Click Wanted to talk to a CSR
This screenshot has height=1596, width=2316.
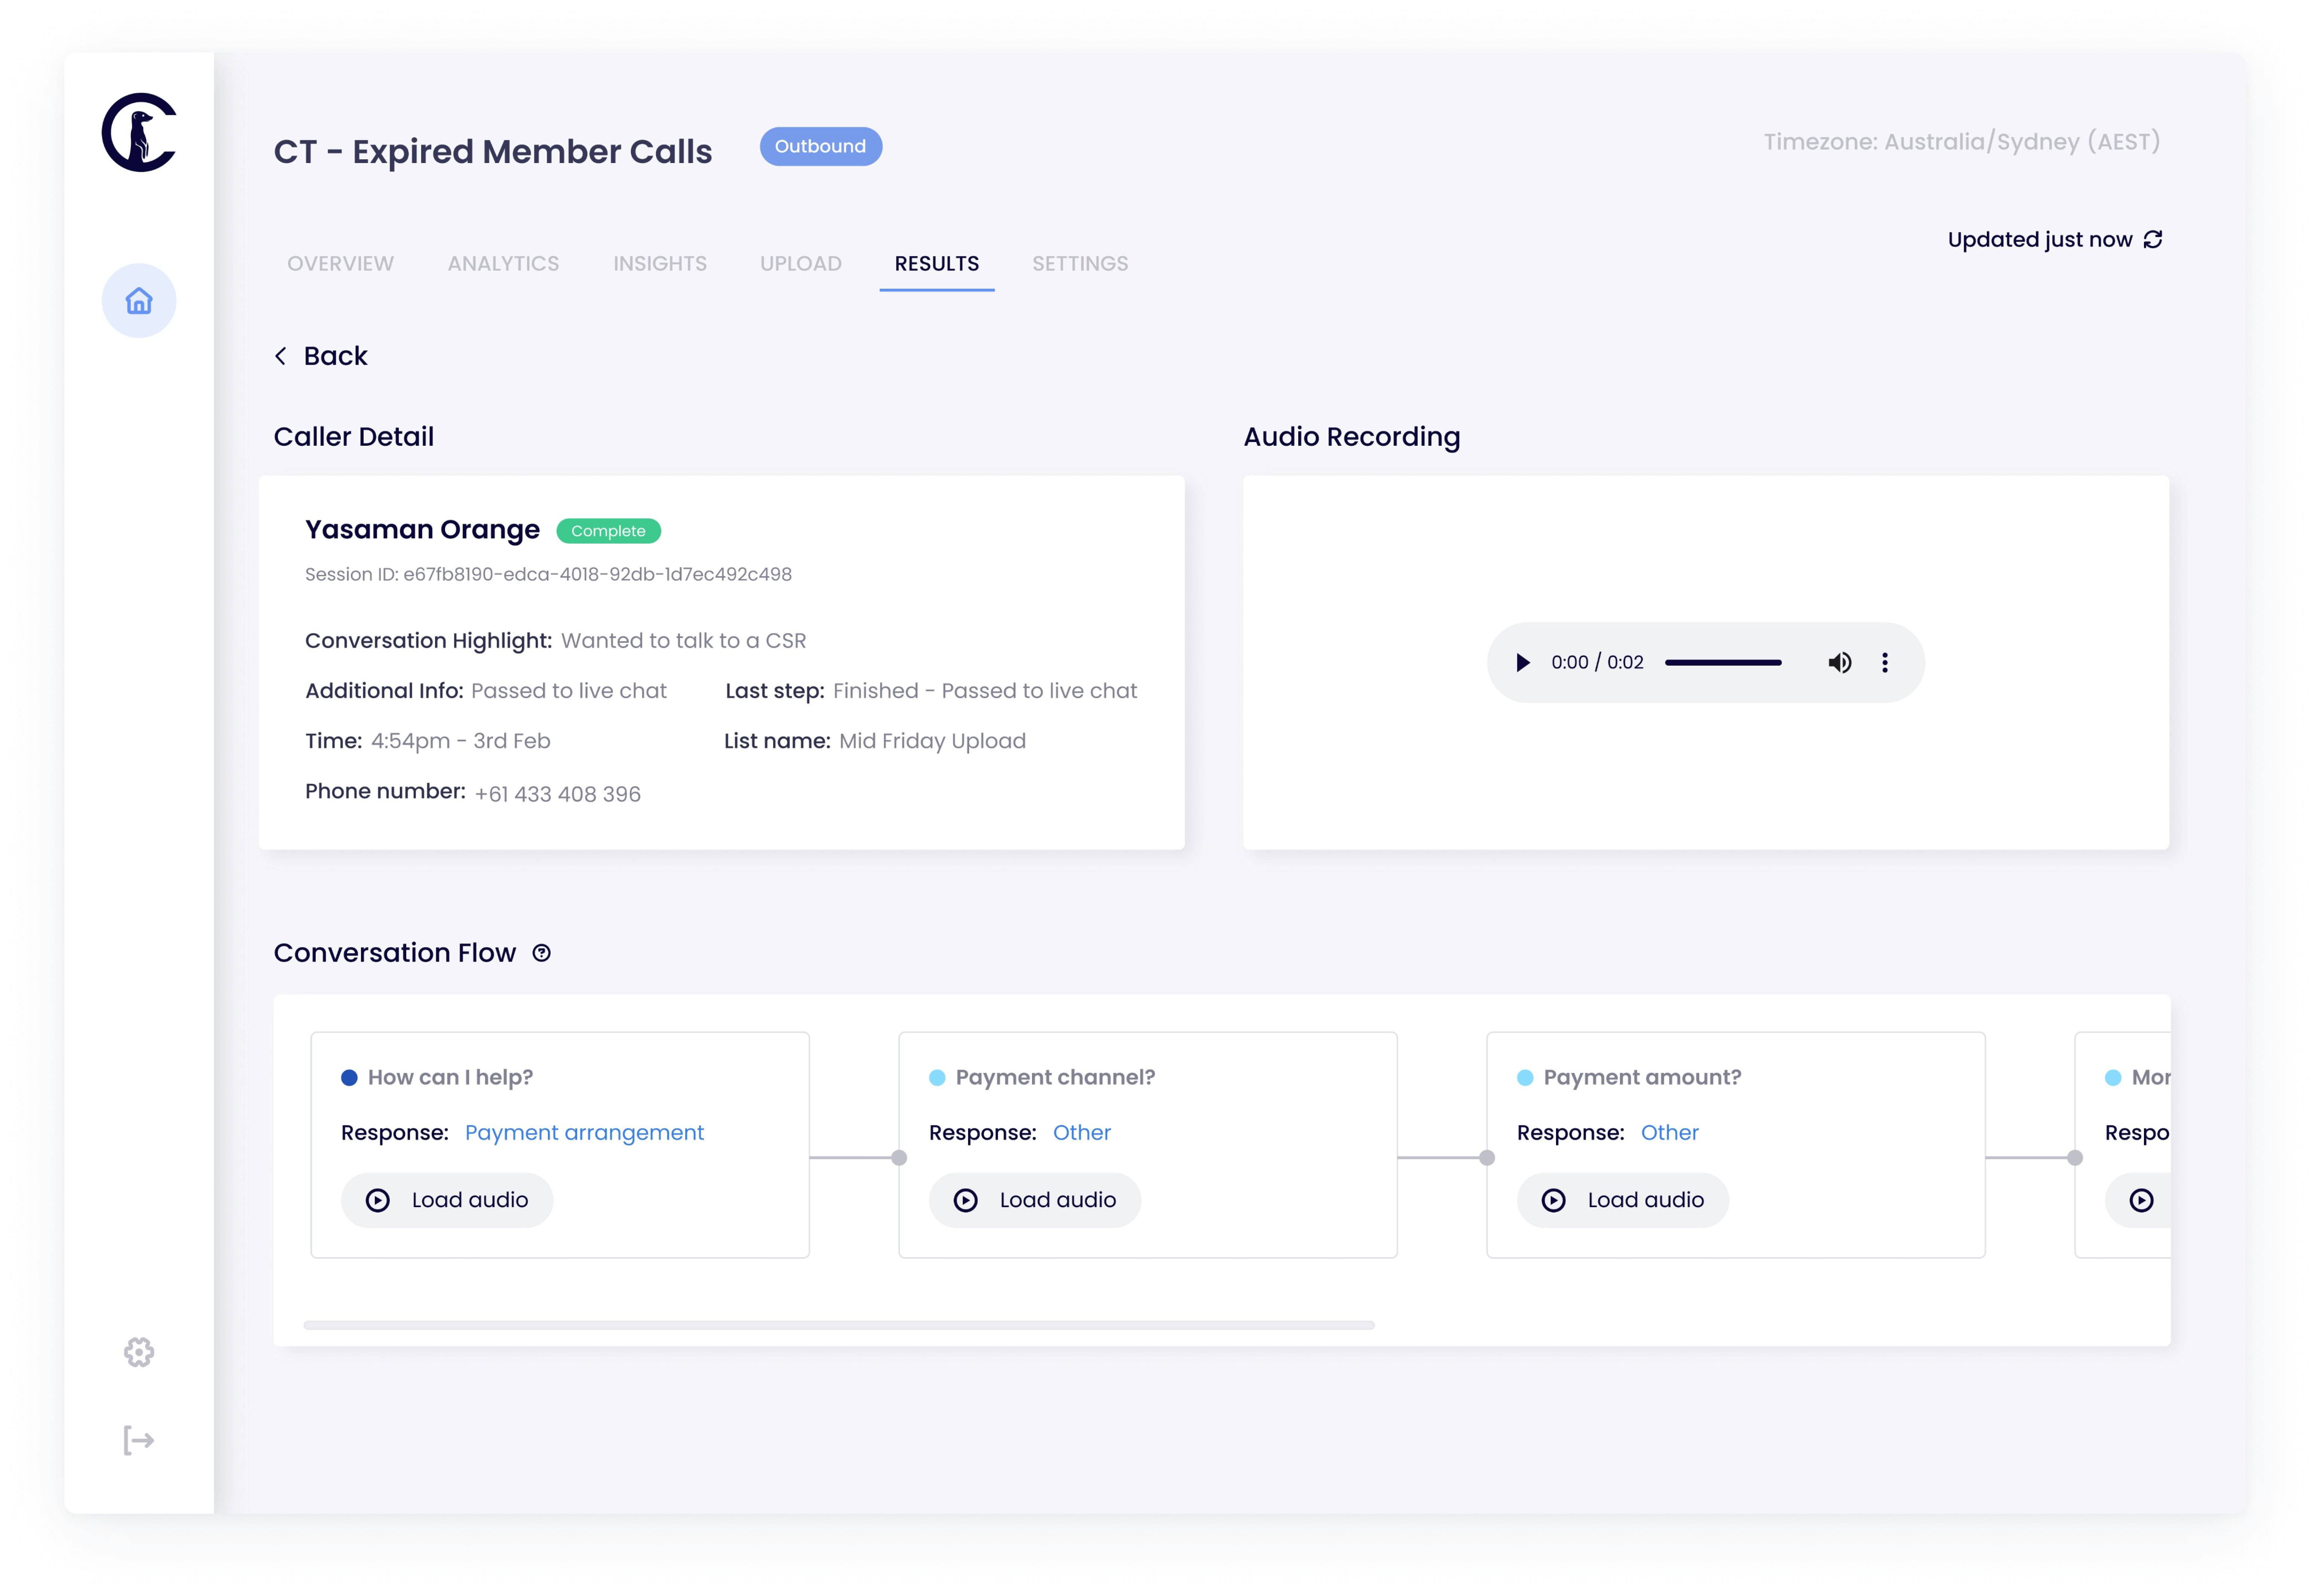click(684, 641)
